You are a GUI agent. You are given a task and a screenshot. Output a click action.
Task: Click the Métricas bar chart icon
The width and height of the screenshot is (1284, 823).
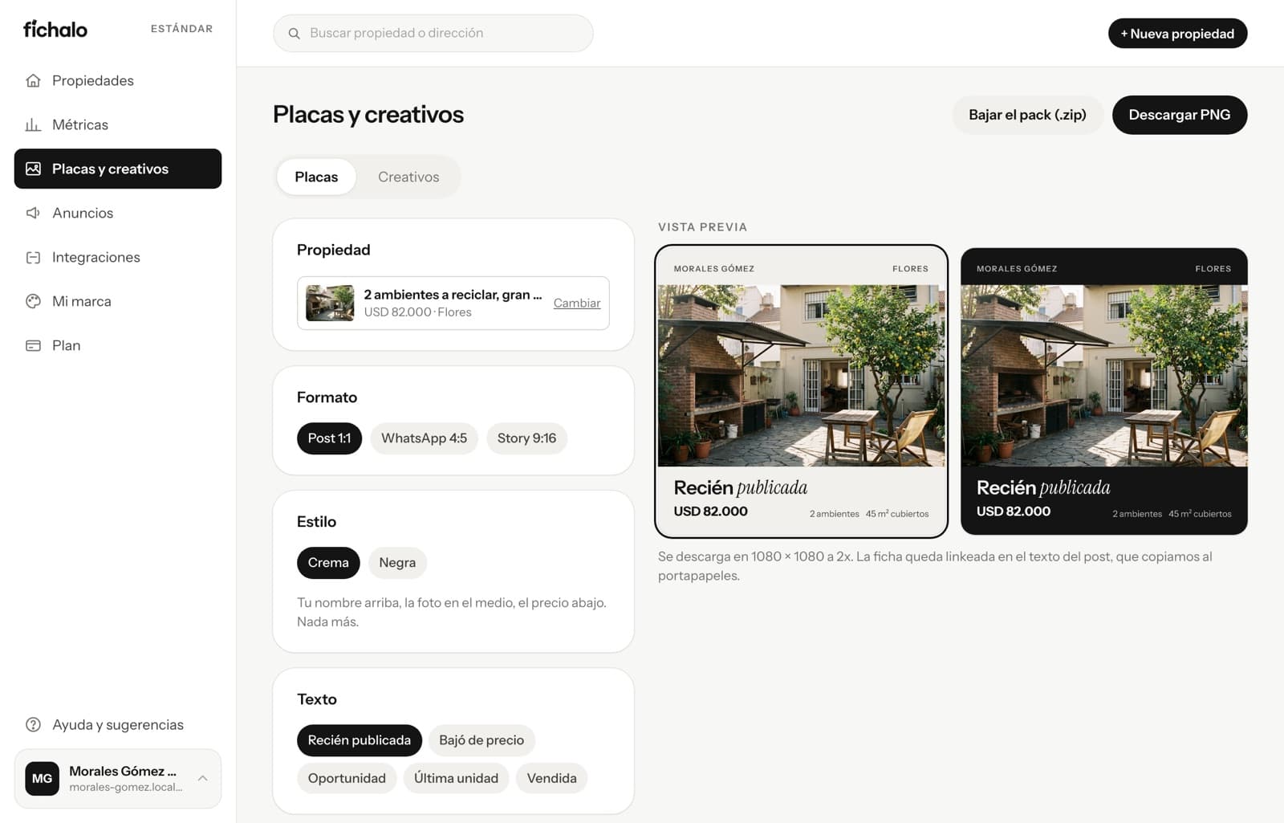33,124
